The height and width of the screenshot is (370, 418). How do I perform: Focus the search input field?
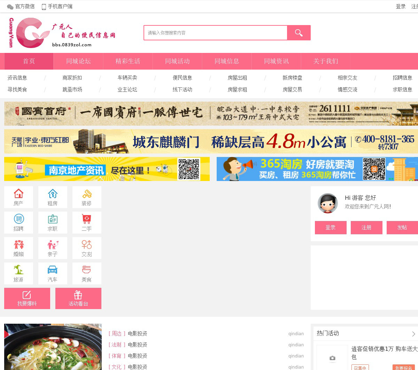point(216,33)
